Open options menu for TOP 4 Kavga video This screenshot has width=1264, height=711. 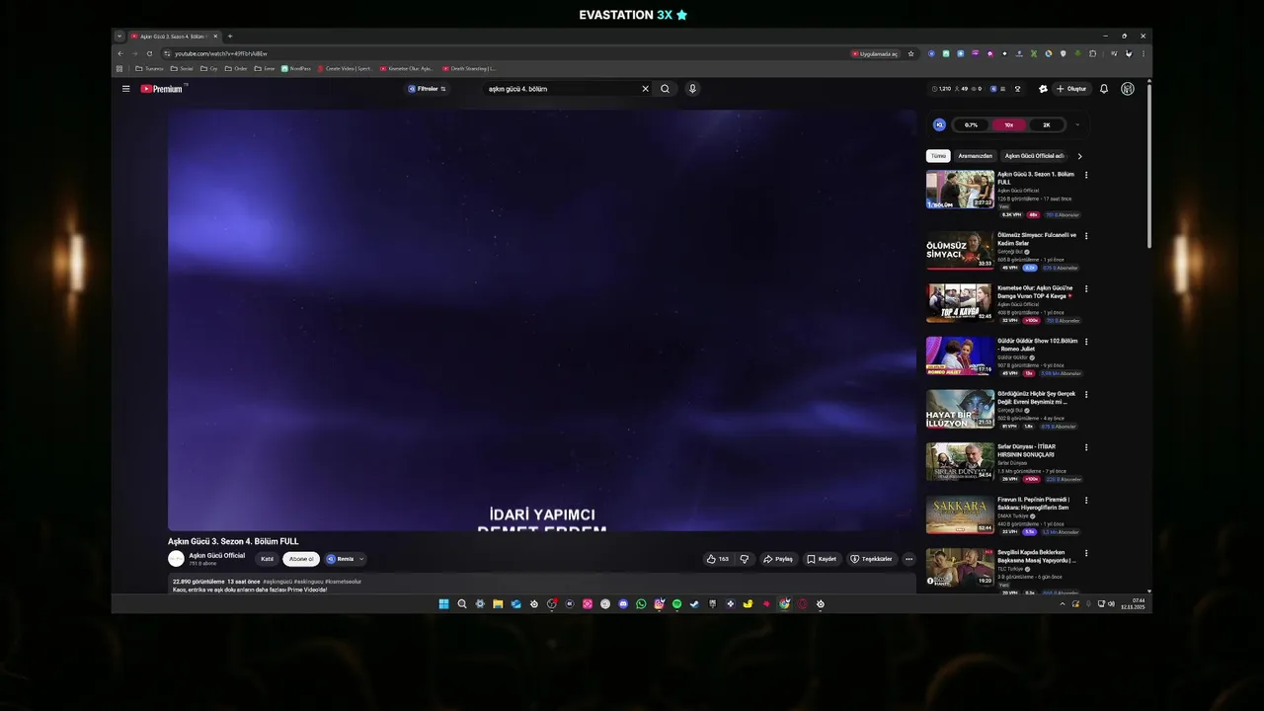[1086, 289]
